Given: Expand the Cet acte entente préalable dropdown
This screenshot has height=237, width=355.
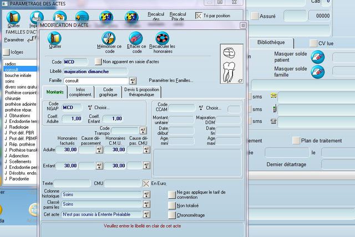Looking at the screenshot, I should (146, 214).
